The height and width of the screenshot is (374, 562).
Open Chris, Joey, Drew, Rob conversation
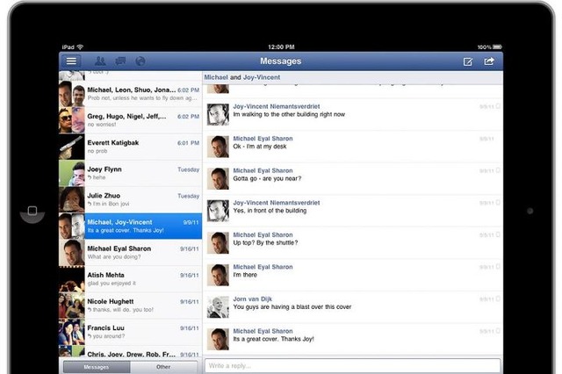coord(131,351)
